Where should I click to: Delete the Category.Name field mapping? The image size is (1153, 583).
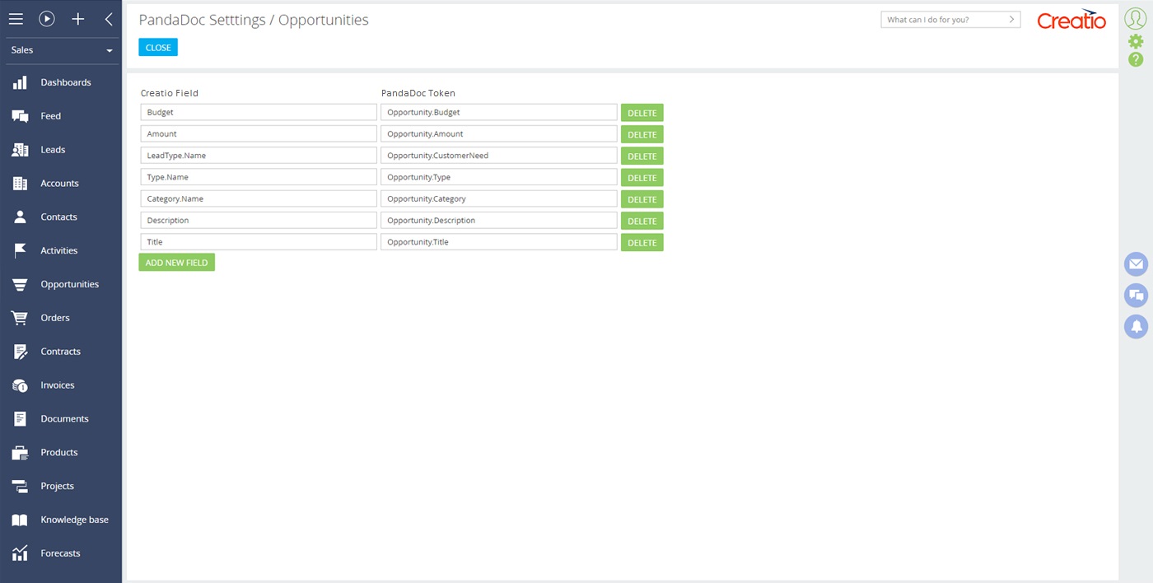[x=642, y=199]
